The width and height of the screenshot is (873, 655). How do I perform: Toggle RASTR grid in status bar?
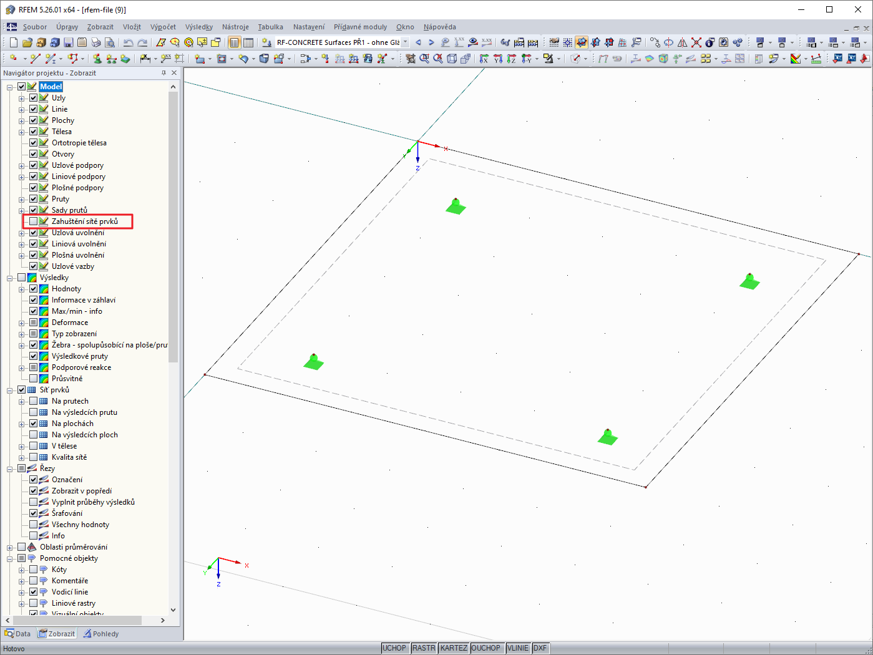(424, 648)
